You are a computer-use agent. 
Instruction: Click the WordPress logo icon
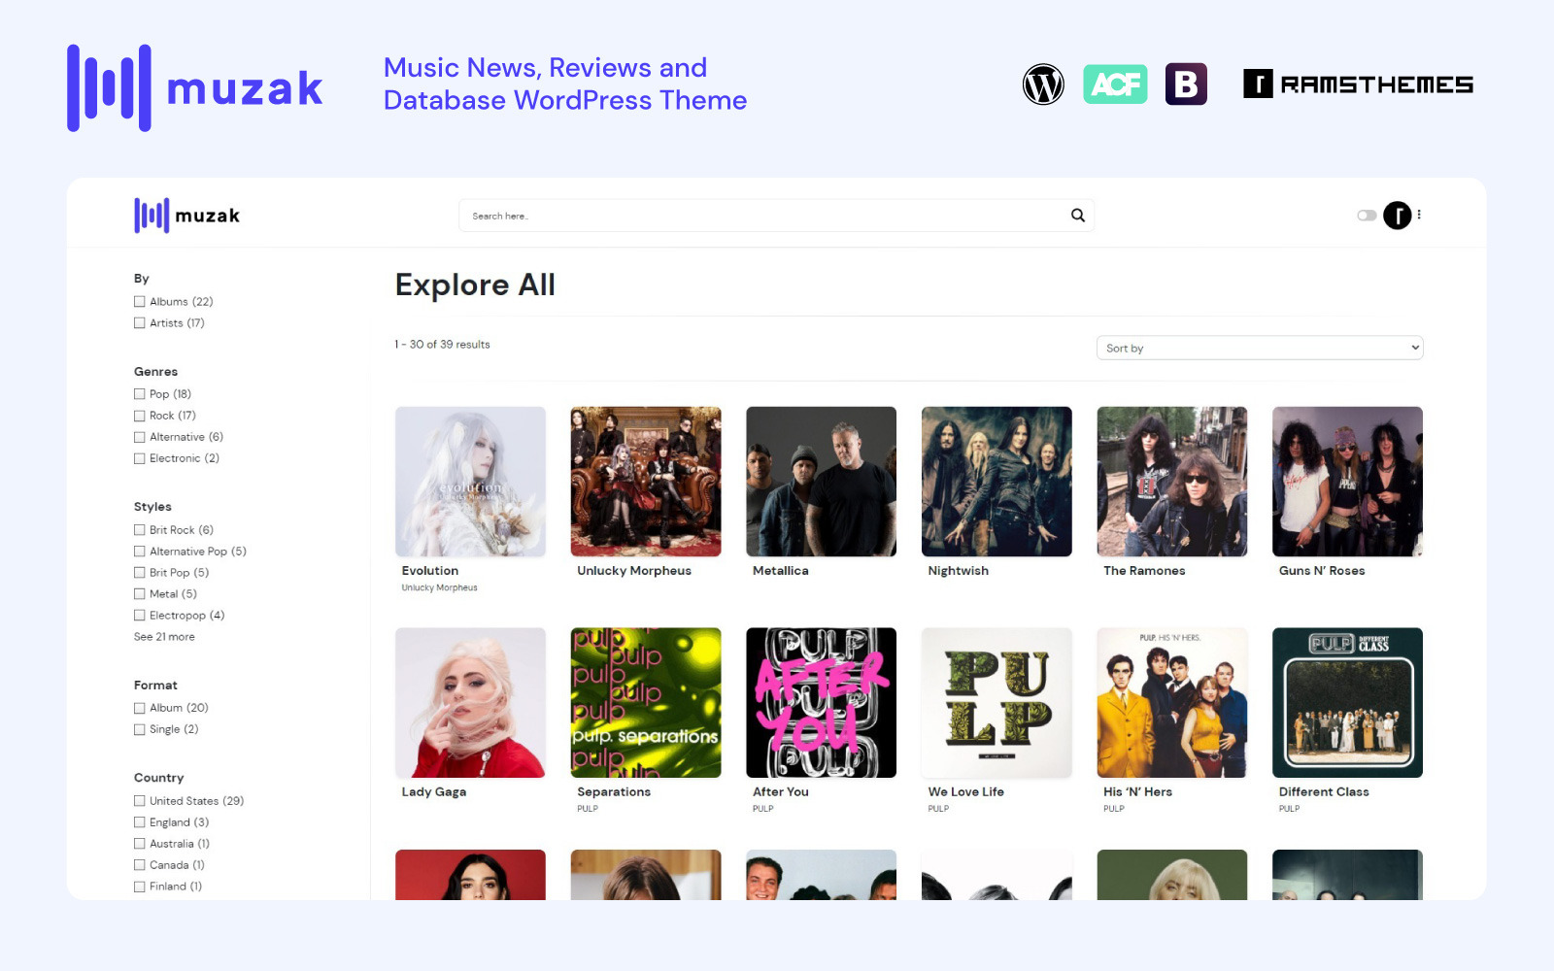1043,84
